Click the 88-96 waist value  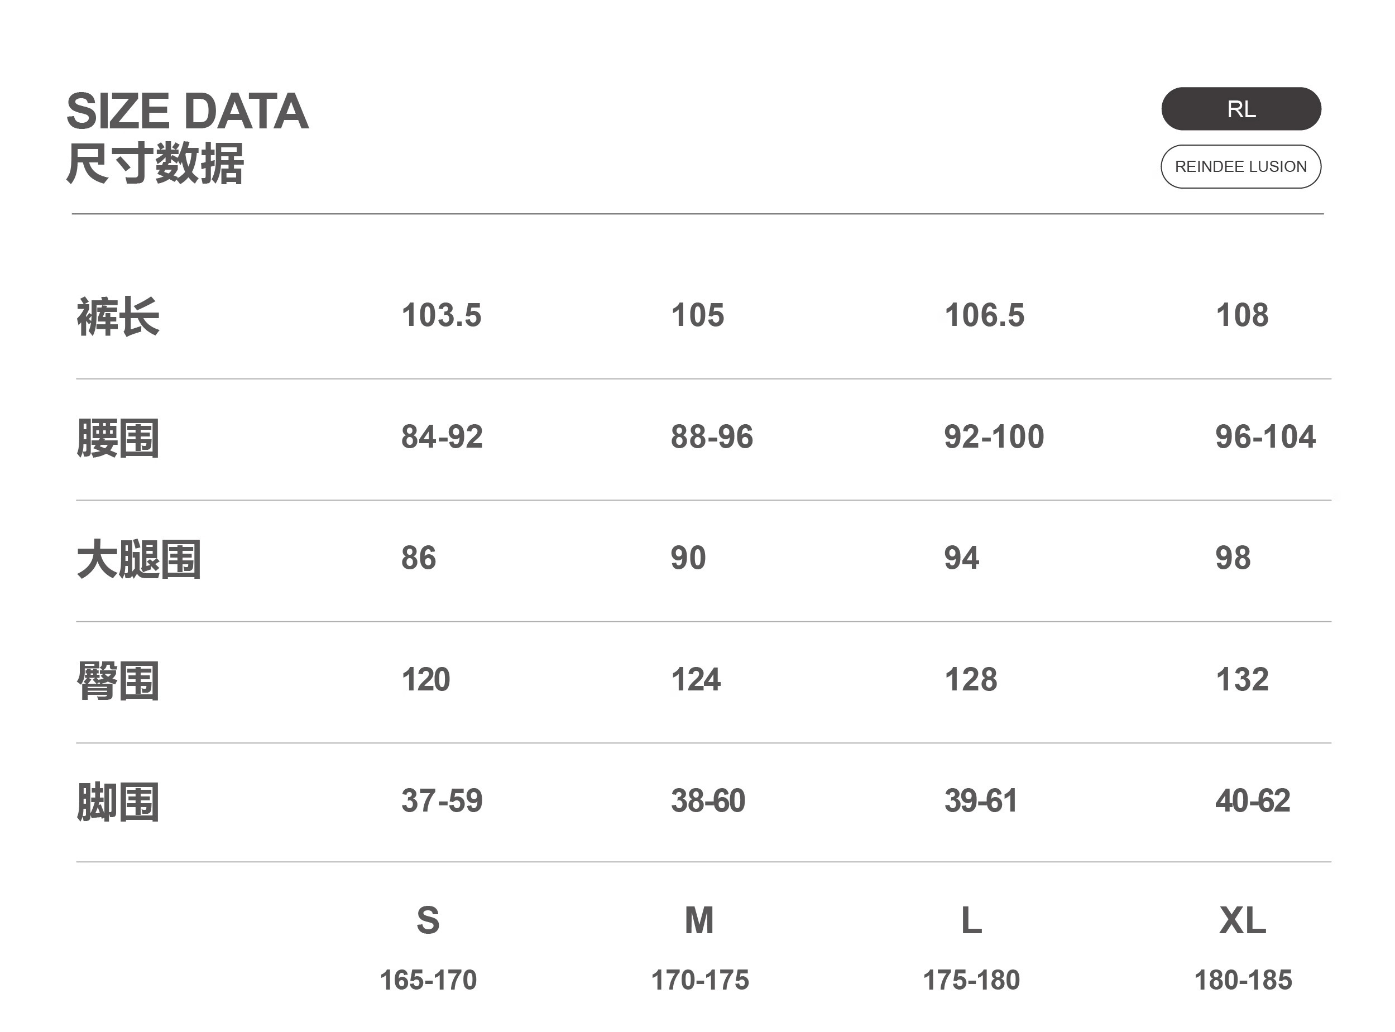(x=712, y=436)
